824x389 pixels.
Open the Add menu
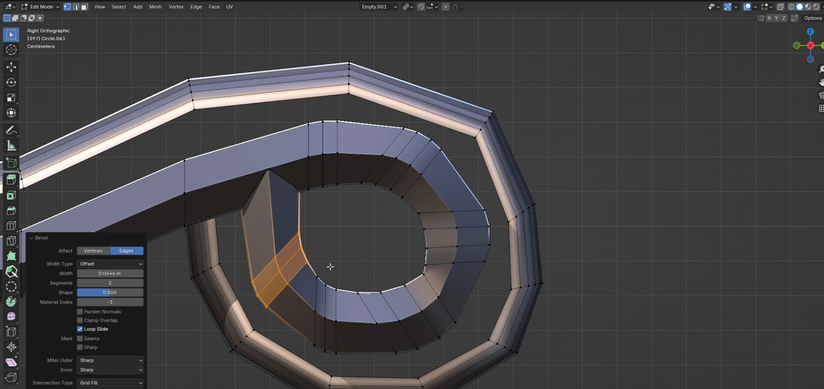[x=138, y=7]
